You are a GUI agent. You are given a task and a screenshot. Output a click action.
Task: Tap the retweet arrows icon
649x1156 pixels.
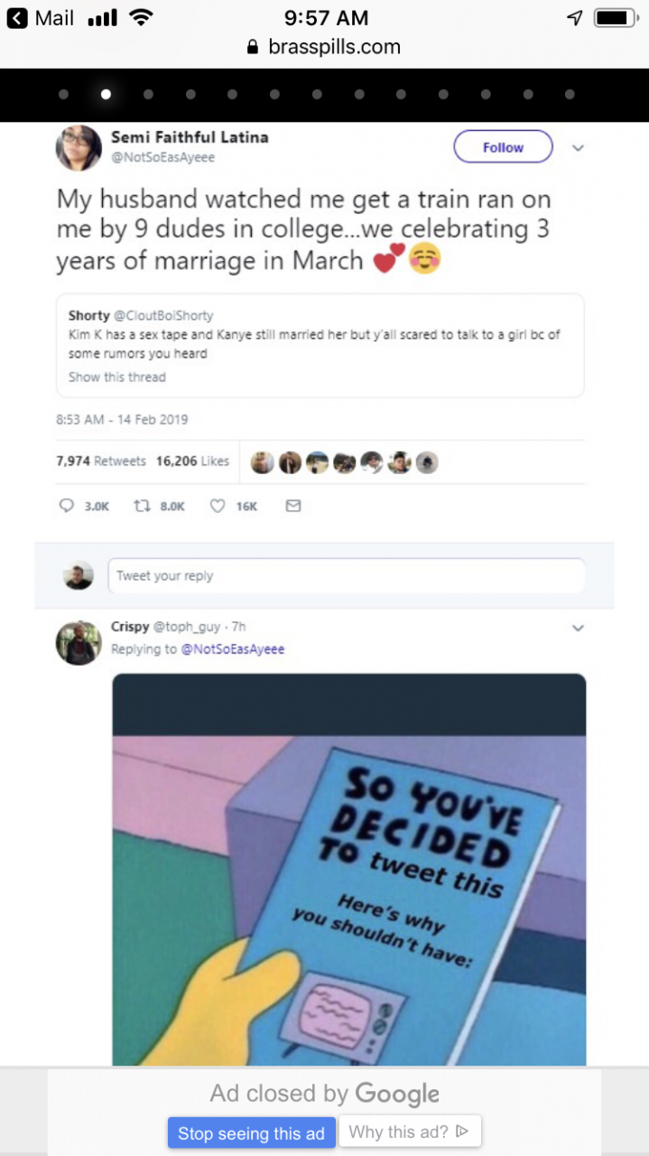141,507
